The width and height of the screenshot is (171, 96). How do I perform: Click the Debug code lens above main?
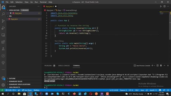[x=61, y=41]
